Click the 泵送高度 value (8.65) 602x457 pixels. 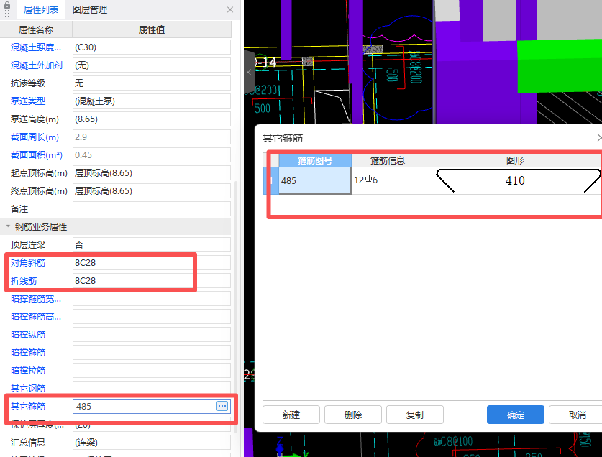tap(152, 119)
